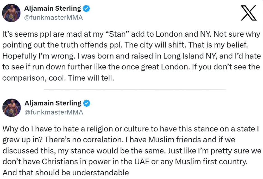The width and height of the screenshot is (263, 179).
Task: Click the X logo icon
Action: [249, 13]
